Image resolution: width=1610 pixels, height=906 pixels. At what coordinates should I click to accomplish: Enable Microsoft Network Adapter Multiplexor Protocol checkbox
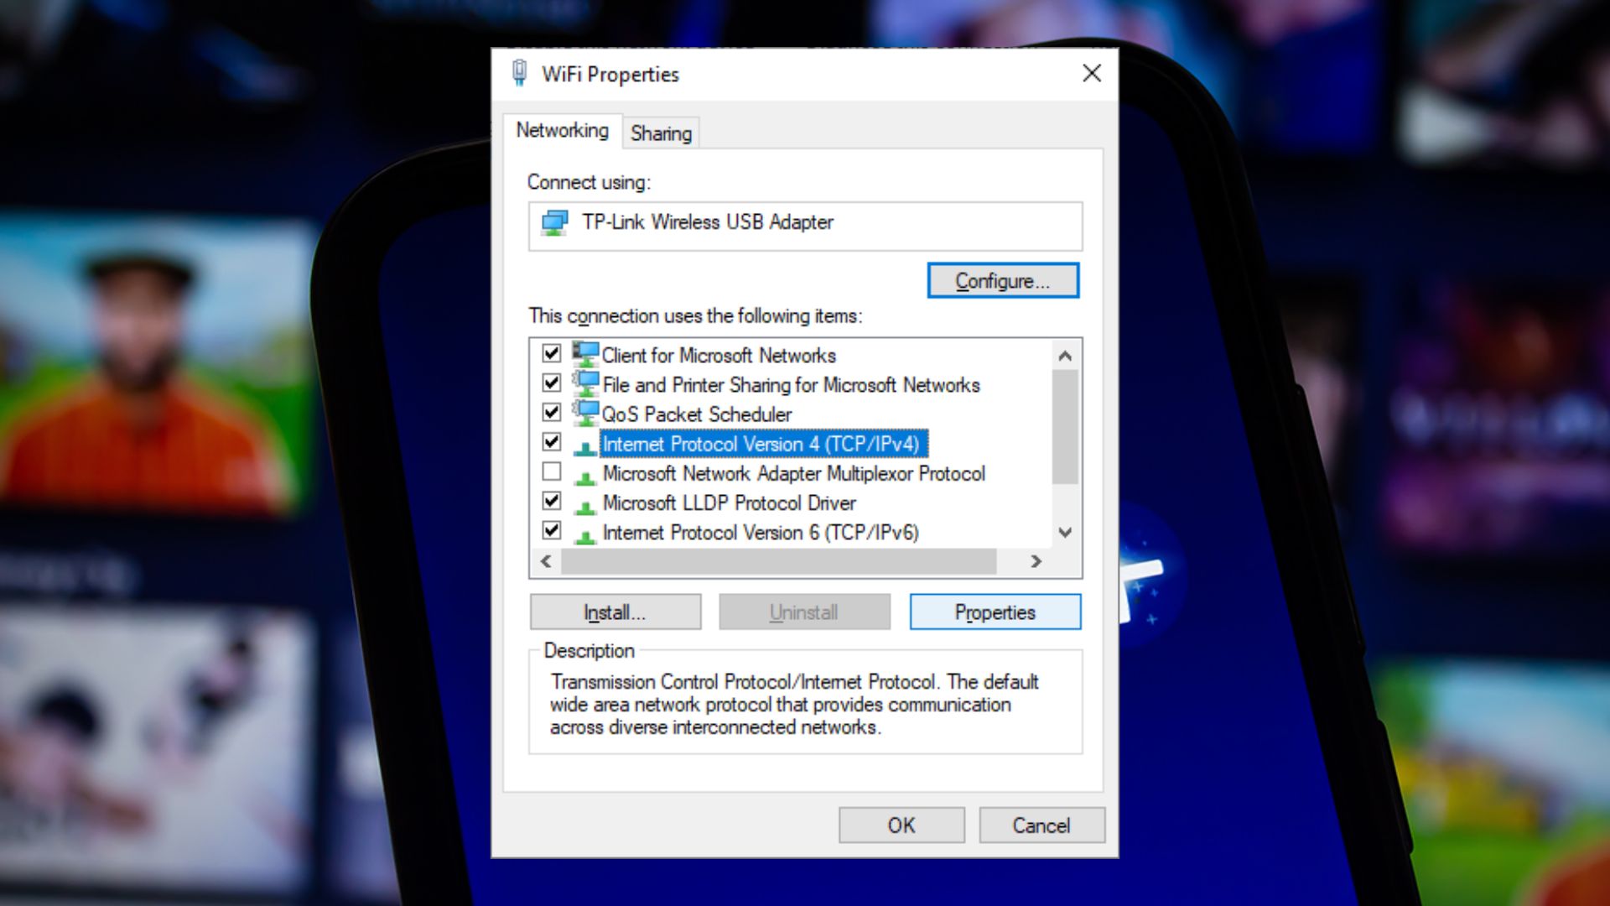click(x=552, y=471)
